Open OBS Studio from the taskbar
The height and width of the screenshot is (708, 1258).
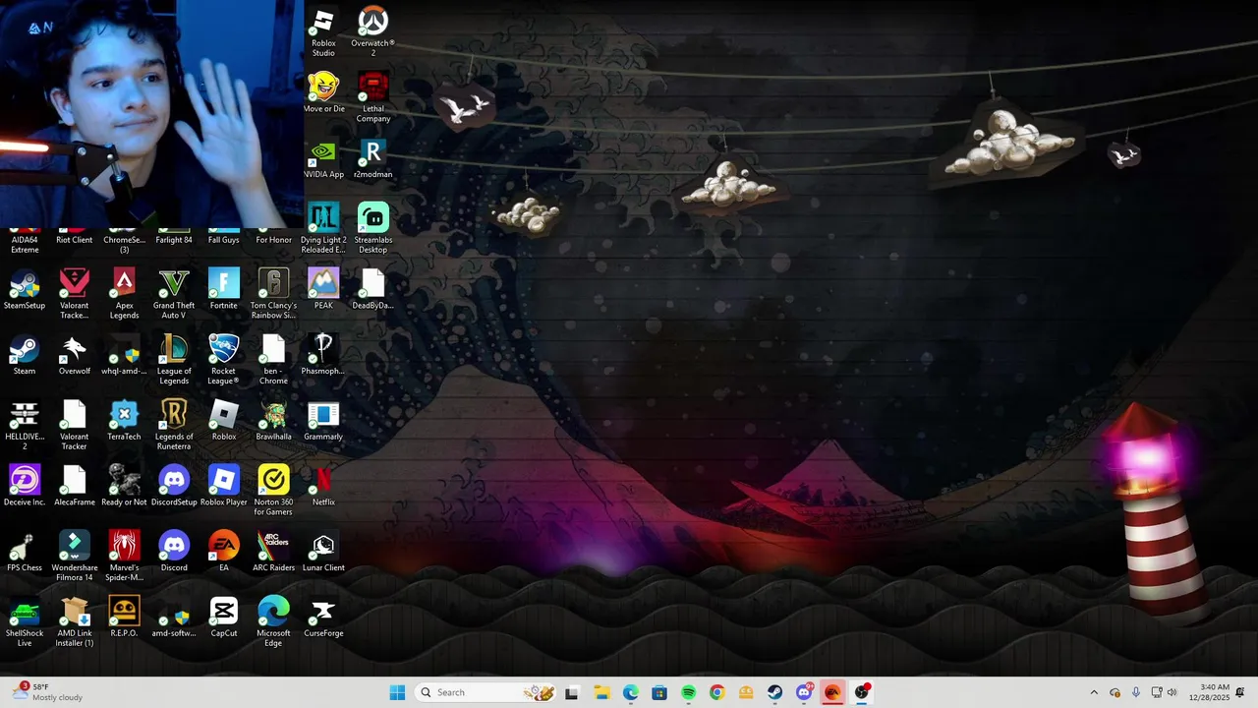[862, 692]
